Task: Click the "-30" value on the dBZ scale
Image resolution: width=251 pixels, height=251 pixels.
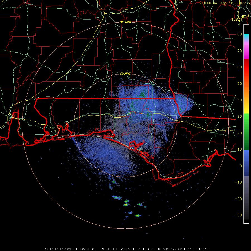Action: [238, 215]
